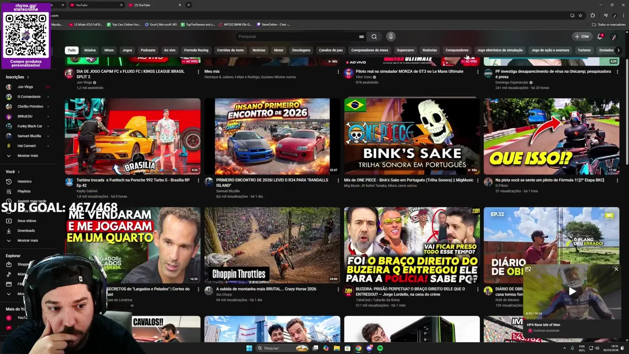This screenshot has width=629, height=354.
Task: Open options for PRIMEIRO ENCONTRO DE 2026 video
Action: [x=338, y=181]
